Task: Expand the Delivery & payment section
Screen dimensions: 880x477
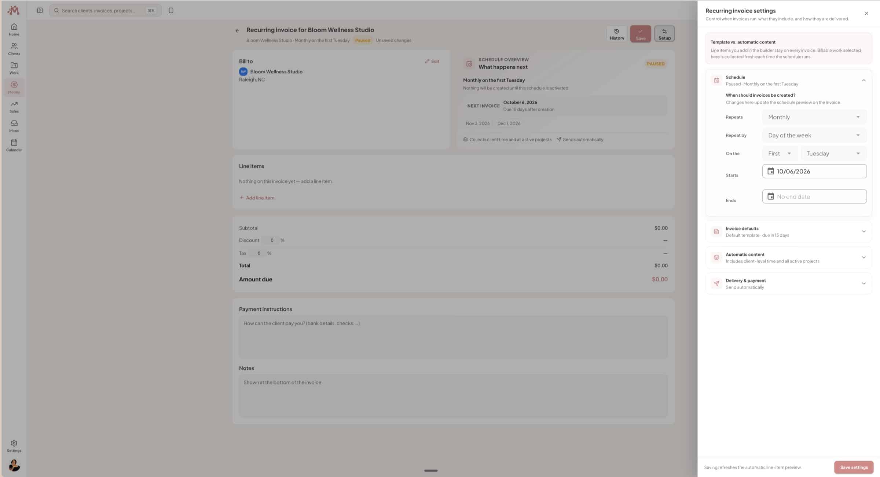Action: click(788, 284)
